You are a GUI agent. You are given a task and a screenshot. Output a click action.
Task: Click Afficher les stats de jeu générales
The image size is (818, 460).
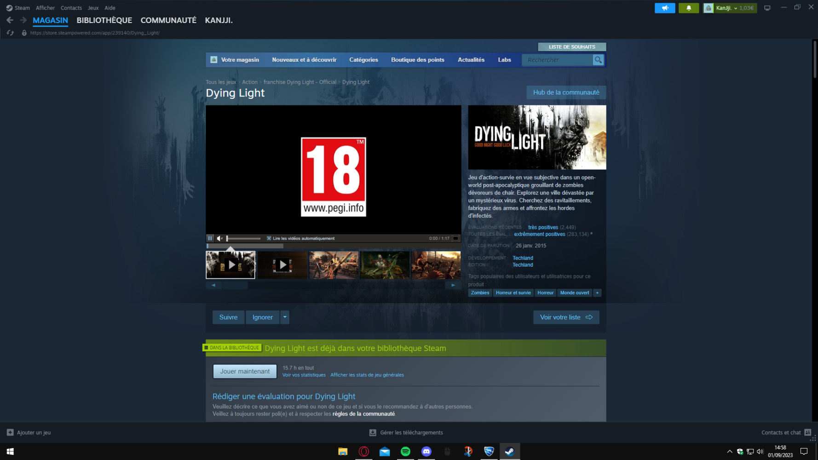coord(367,375)
